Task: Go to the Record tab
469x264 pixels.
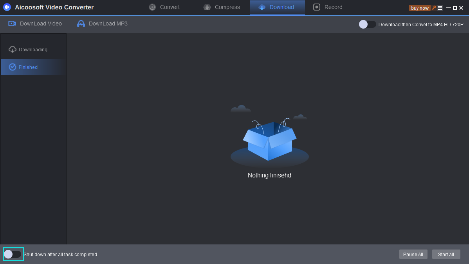Action: (328, 7)
